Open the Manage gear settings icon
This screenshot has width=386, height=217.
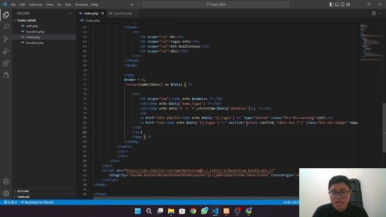6,193
